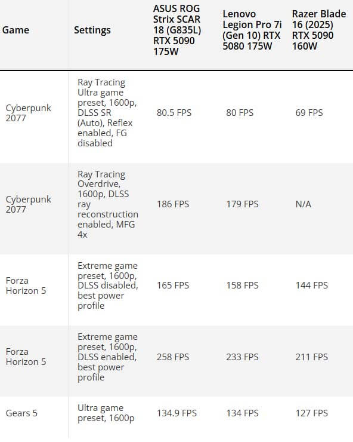Click the Game column header
This screenshot has width=353, height=442.
[16, 30]
